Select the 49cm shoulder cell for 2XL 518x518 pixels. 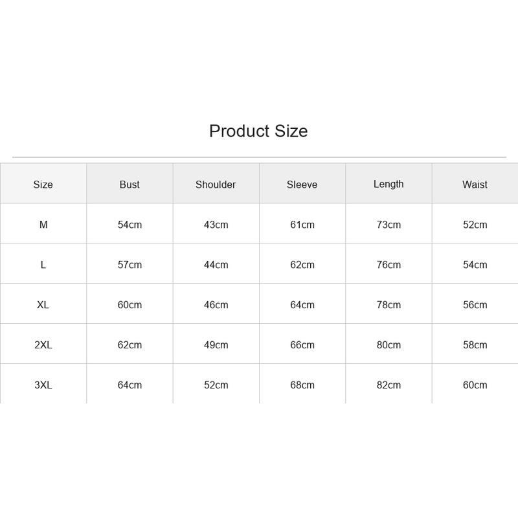coord(216,345)
